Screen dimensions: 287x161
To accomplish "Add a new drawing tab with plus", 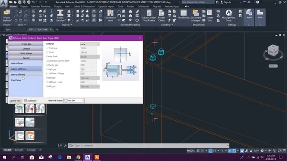I will click(57, 30).
